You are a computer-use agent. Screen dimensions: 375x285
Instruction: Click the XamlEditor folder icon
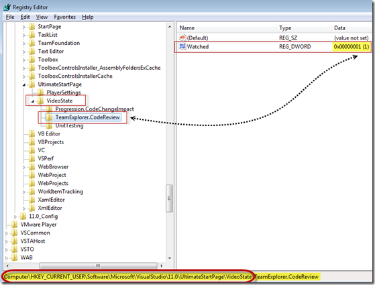click(32, 200)
